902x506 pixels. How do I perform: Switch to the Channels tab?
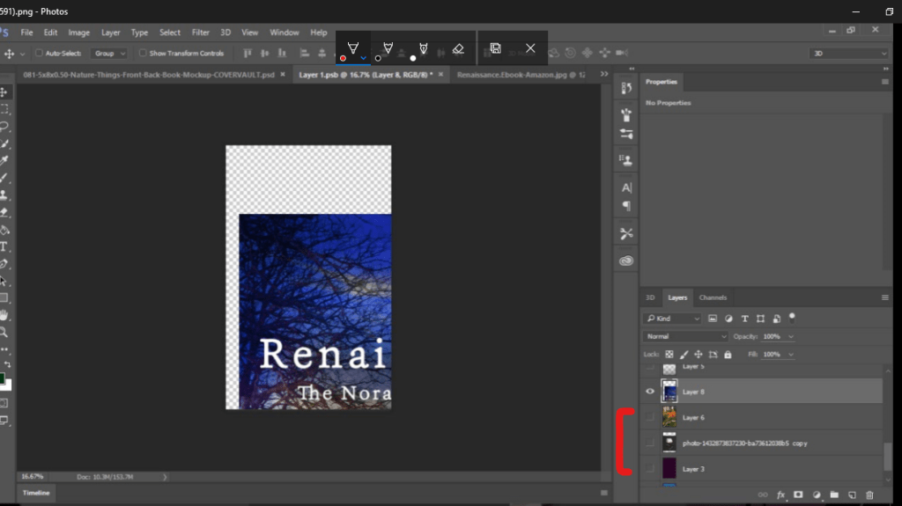(x=713, y=297)
